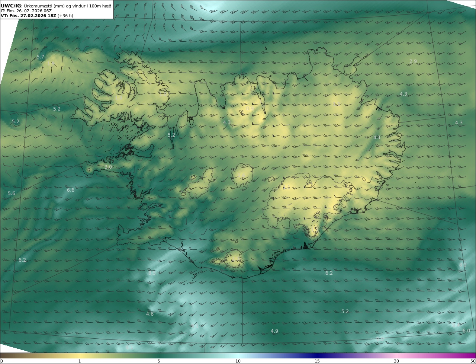476x364 pixels.
Task: Click the 6.6 value label
Action: tap(71, 190)
